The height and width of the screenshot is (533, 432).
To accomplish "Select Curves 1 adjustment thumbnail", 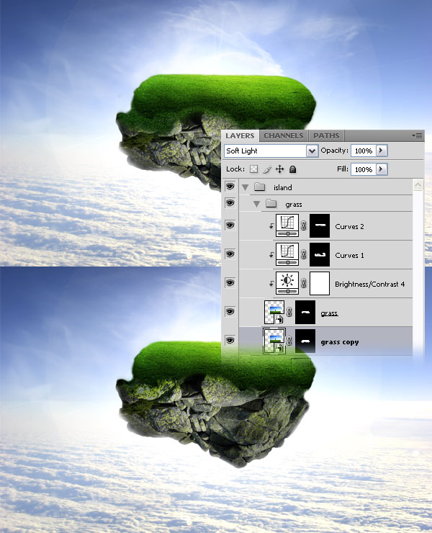I will (x=287, y=254).
